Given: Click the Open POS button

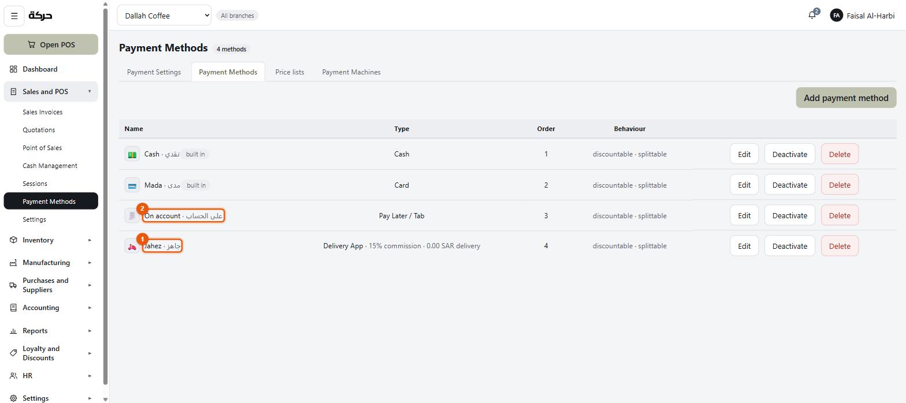Looking at the screenshot, I should (x=51, y=44).
